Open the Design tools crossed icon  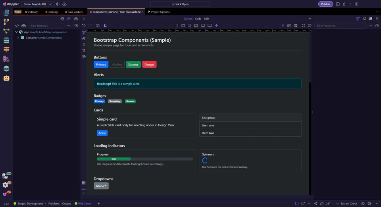tap(364, 19)
